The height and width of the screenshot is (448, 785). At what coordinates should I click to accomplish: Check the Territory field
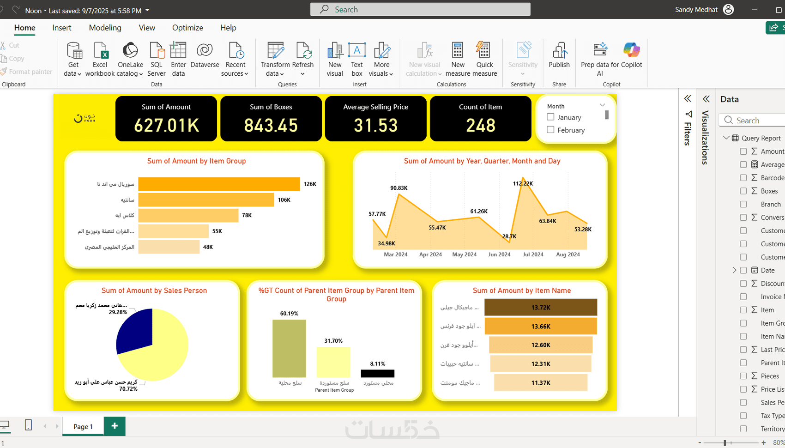[743, 429]
